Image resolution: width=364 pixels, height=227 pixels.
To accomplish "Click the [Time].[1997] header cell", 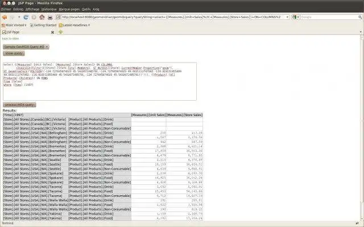I will [67, 115].
